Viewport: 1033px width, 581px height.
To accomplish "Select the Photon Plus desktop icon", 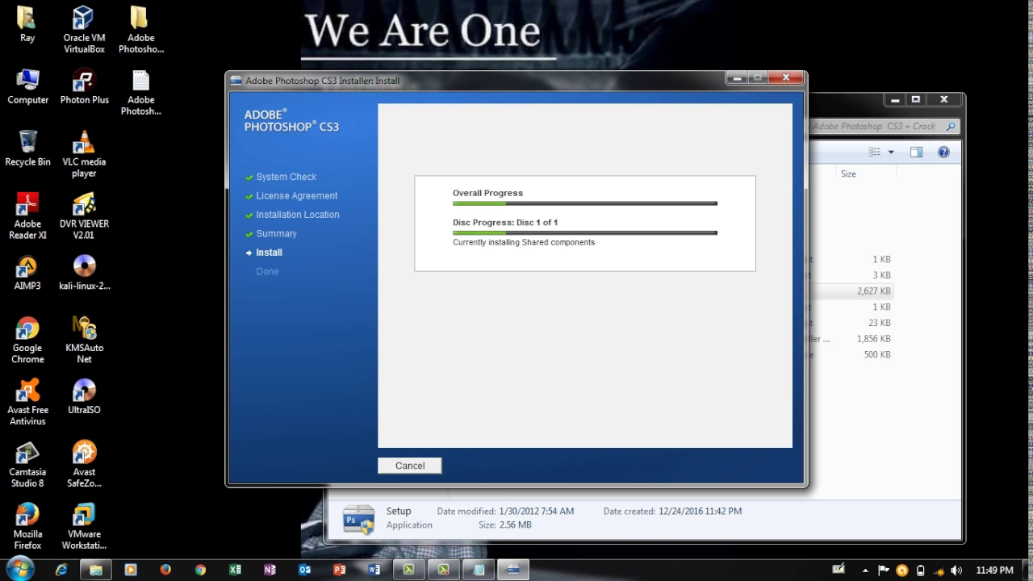I will (84, 86).
